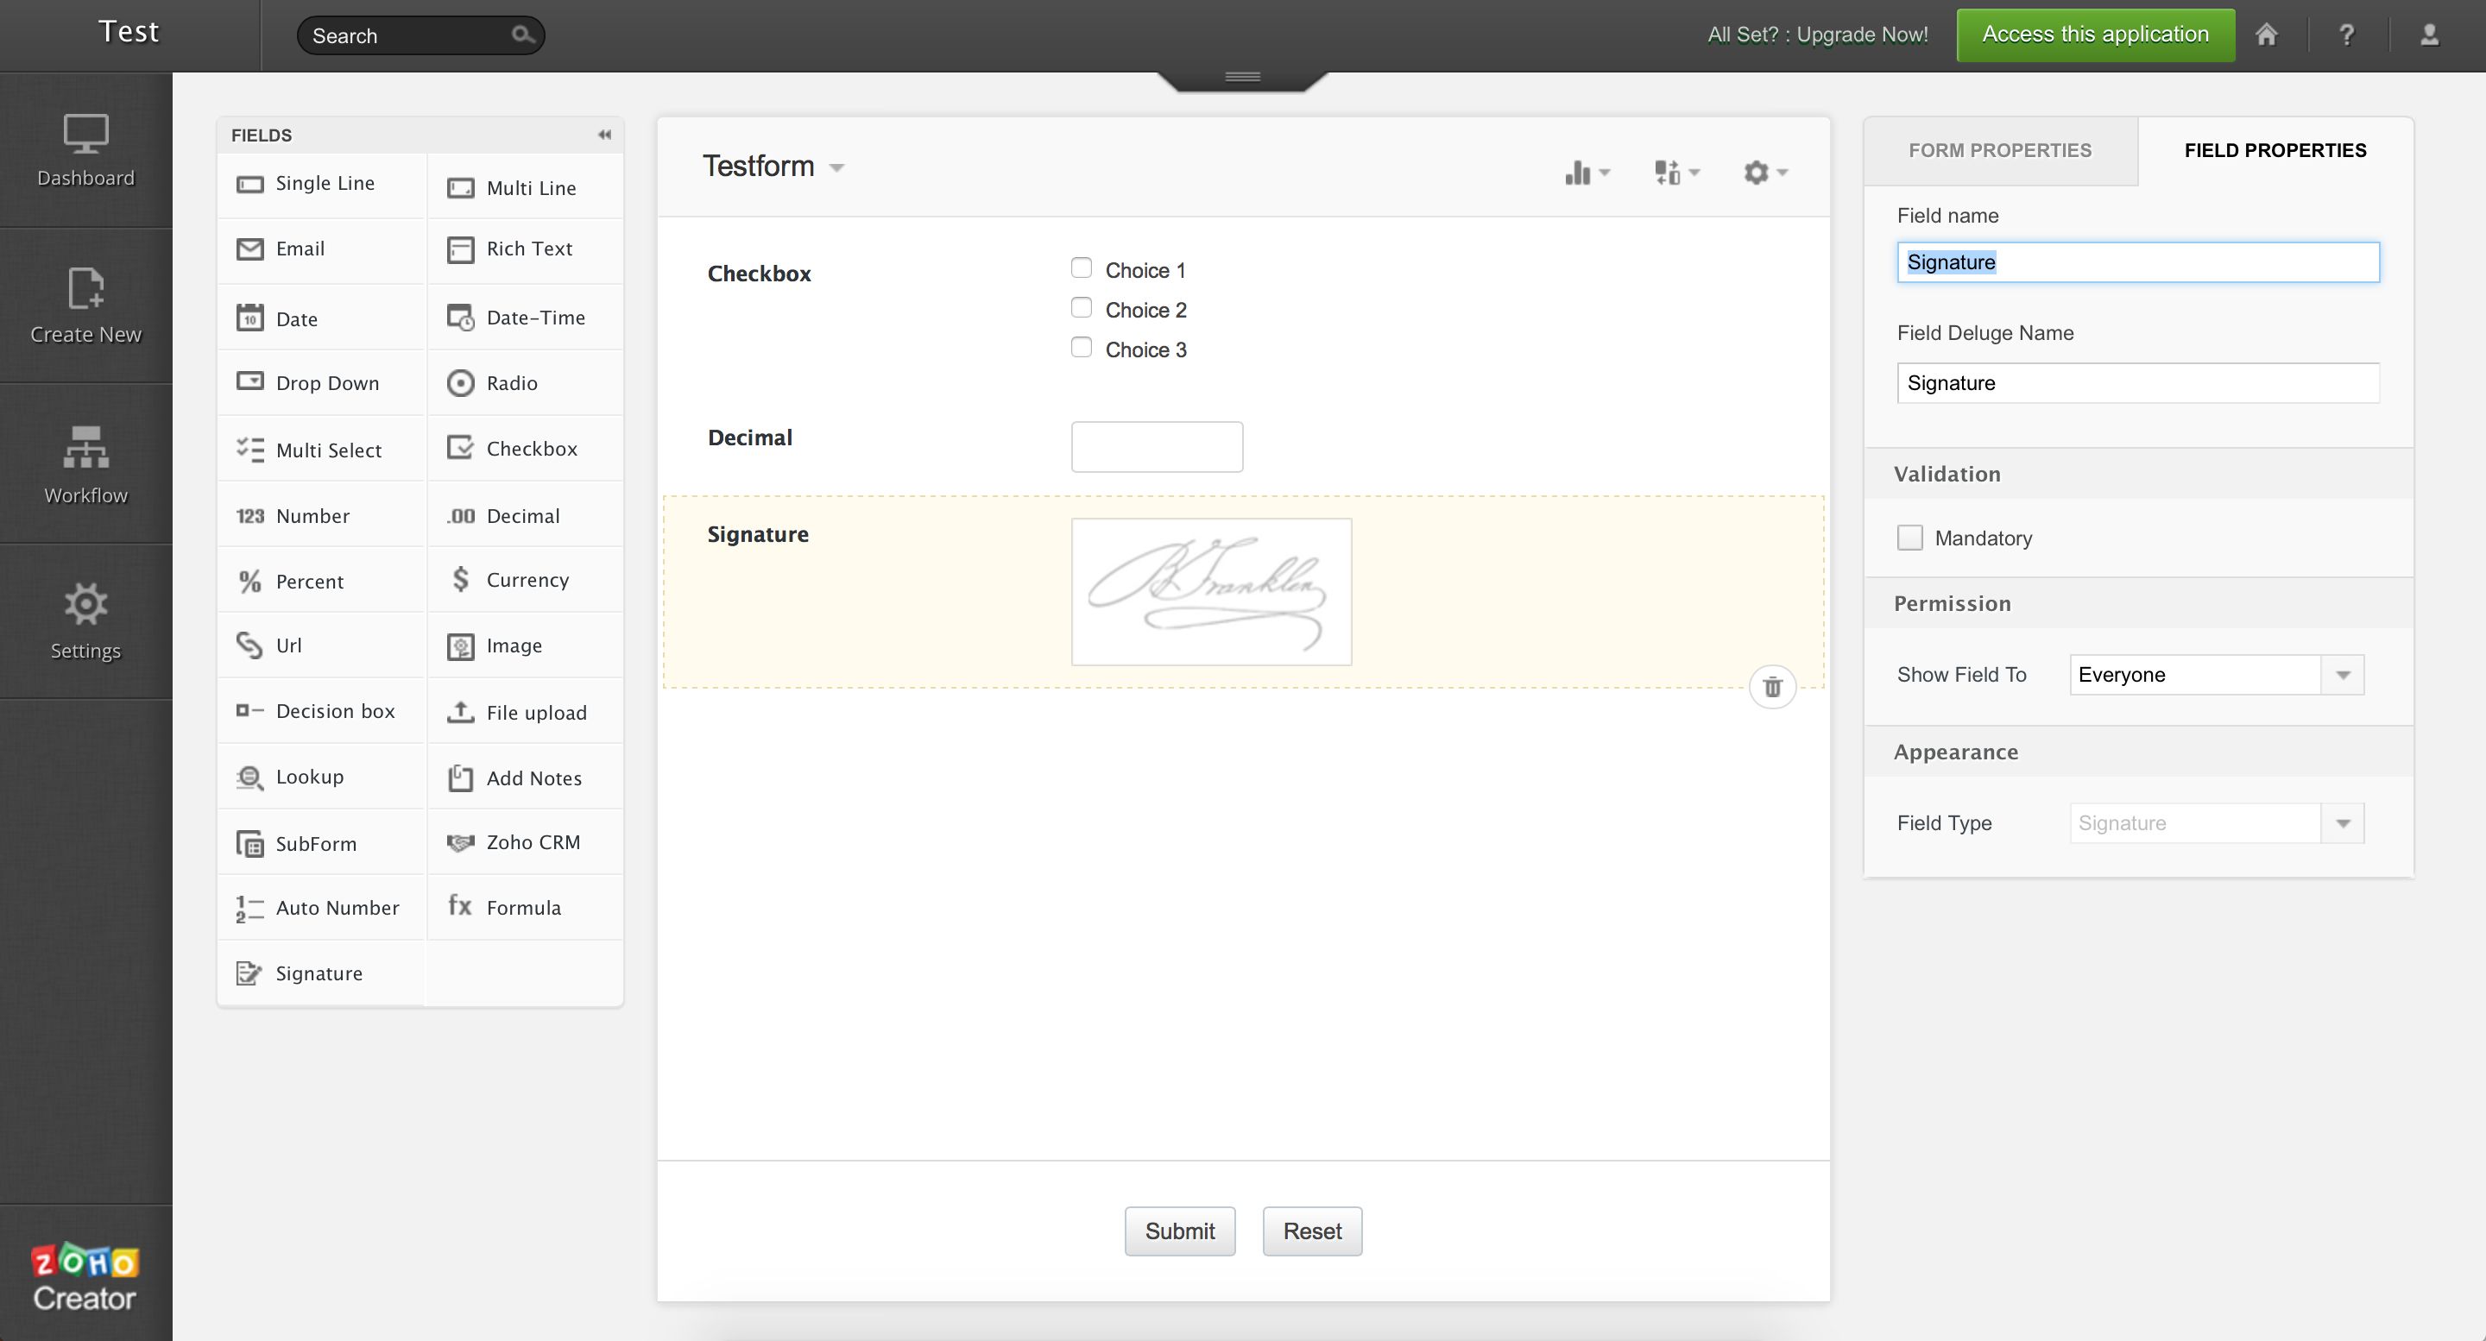Open the user account profile icon
Viewport: 2486px width, 1341px height.
pos(2429,35)
